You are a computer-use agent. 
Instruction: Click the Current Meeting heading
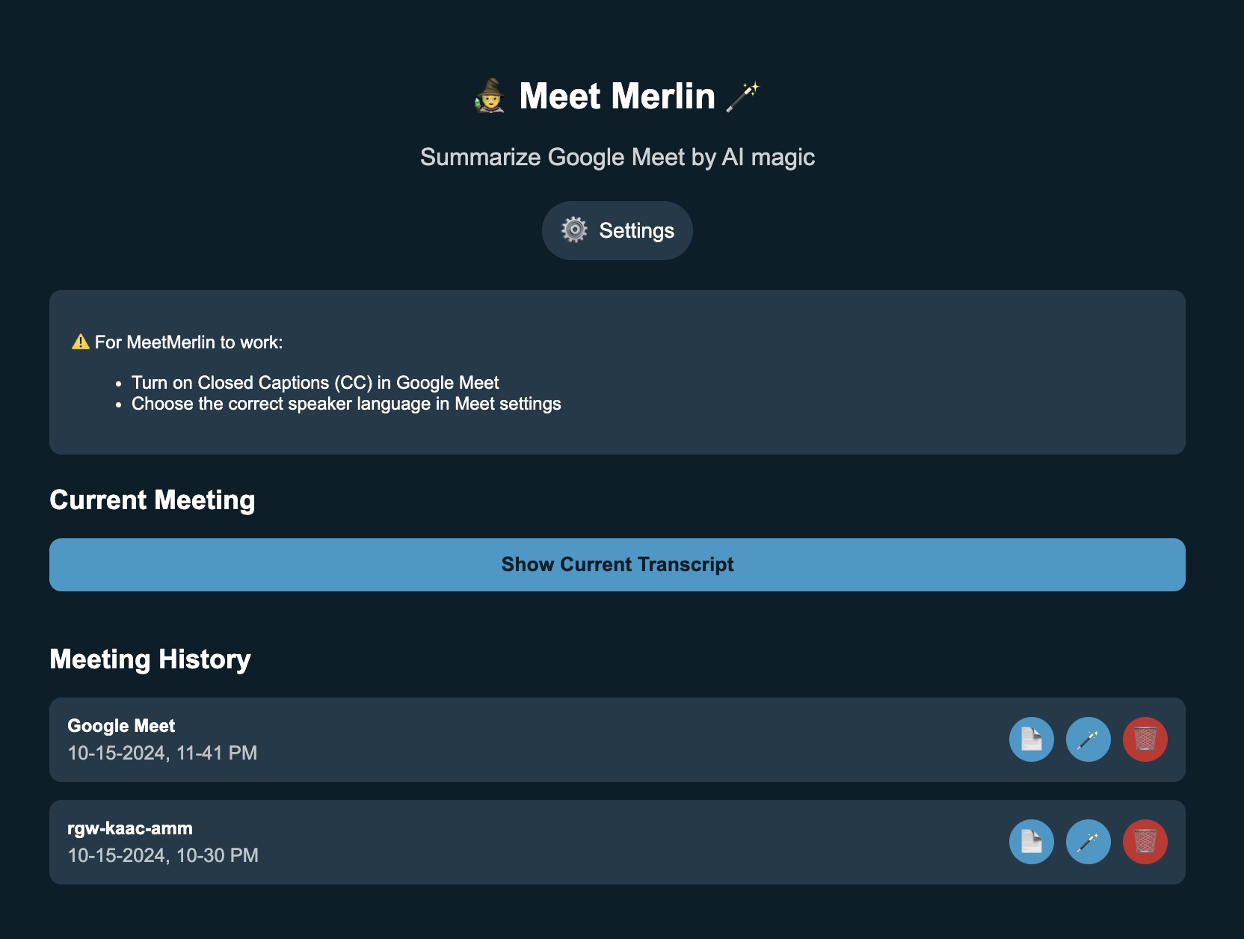point(152,499)
